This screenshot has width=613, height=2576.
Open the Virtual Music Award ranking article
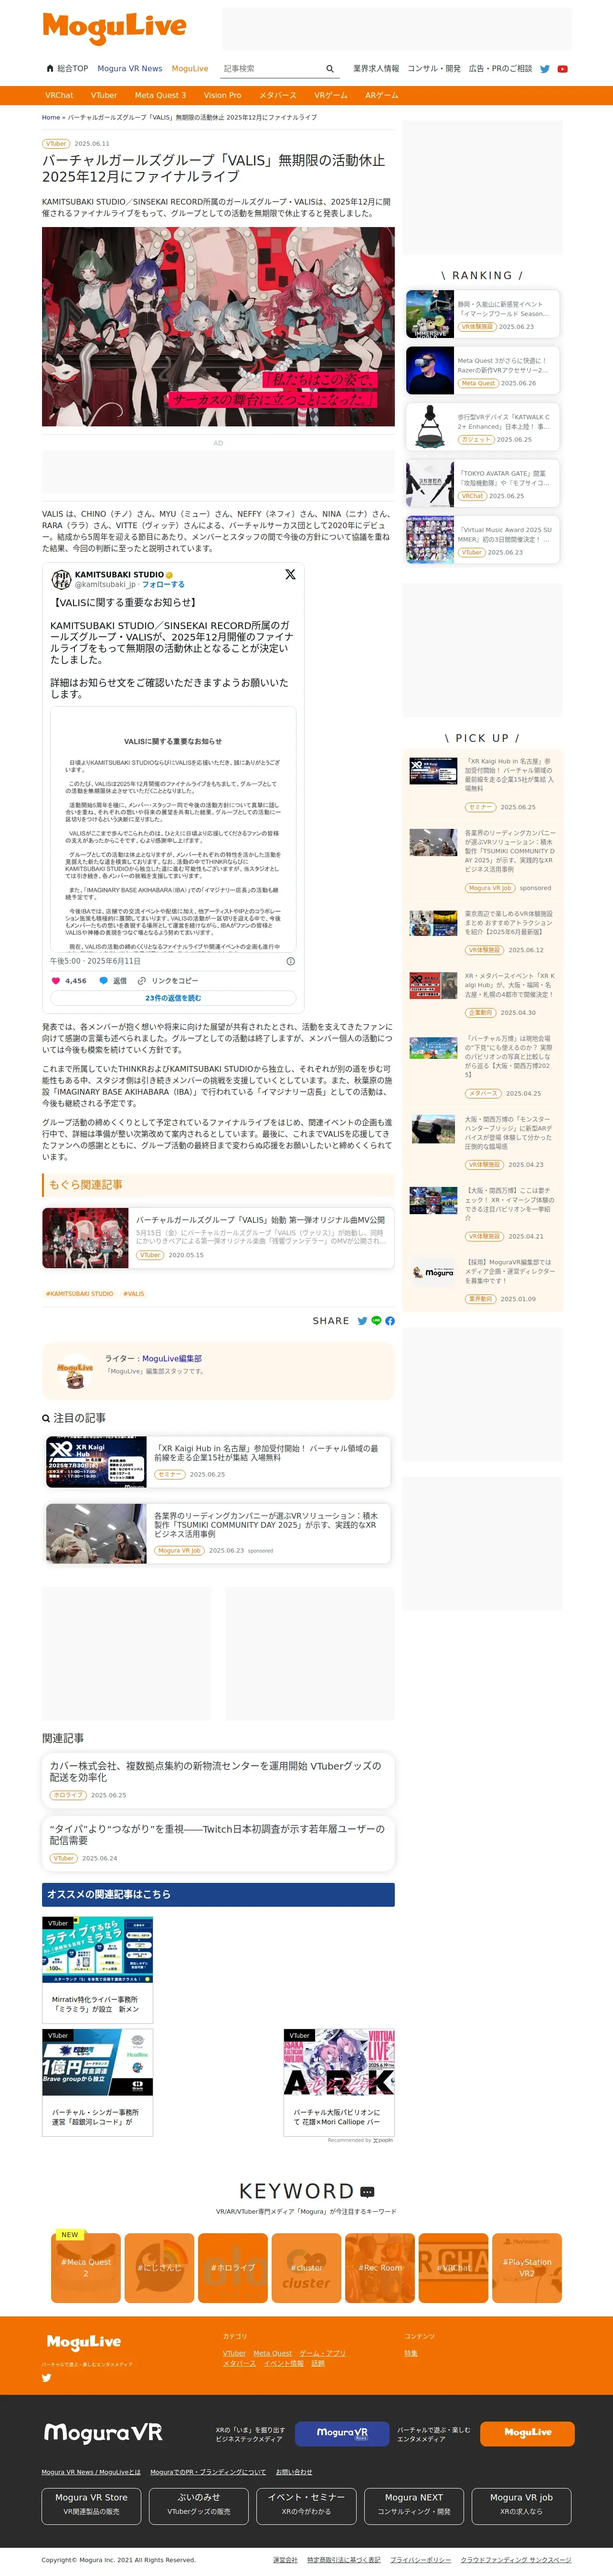[x=482, y=540]
